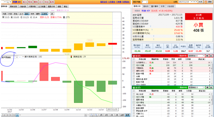214x117 pixels.
Task: Click zoom-in magnifier in chart bottom toolbar
Action: [96, 115]
